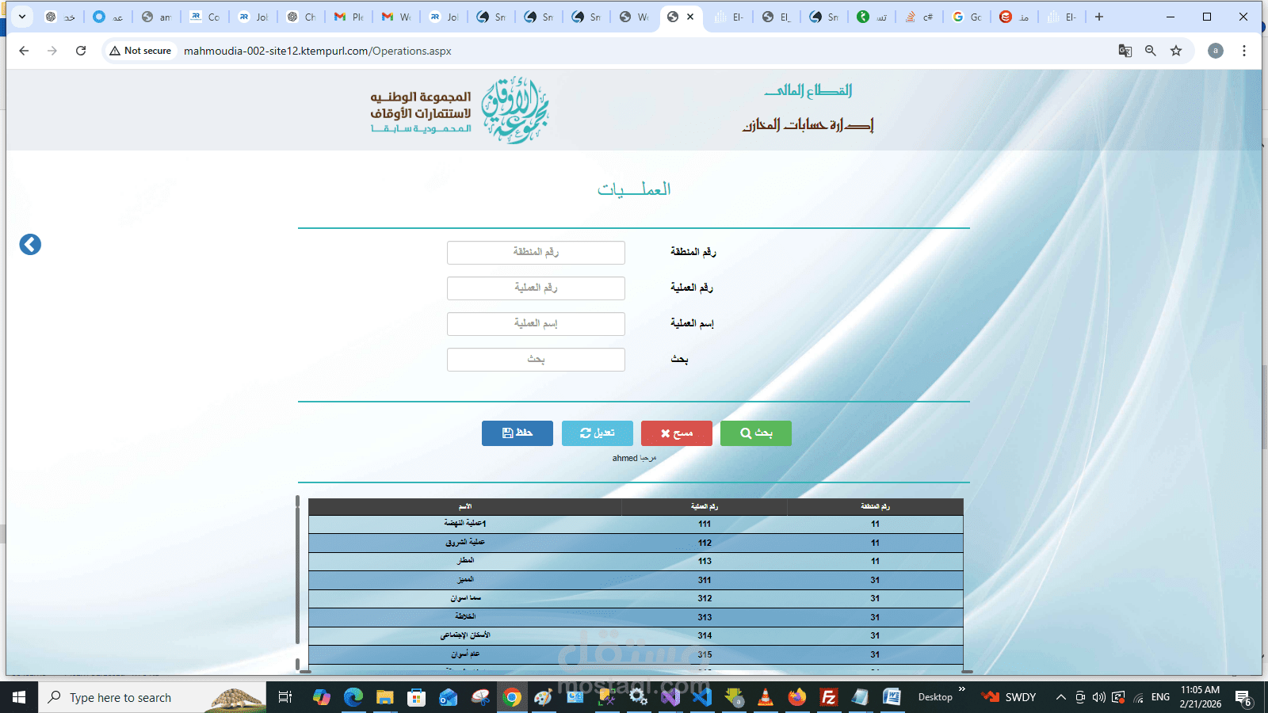Open VLC media player cone icon
This screenshot has height=713, width=1268.
766,697
